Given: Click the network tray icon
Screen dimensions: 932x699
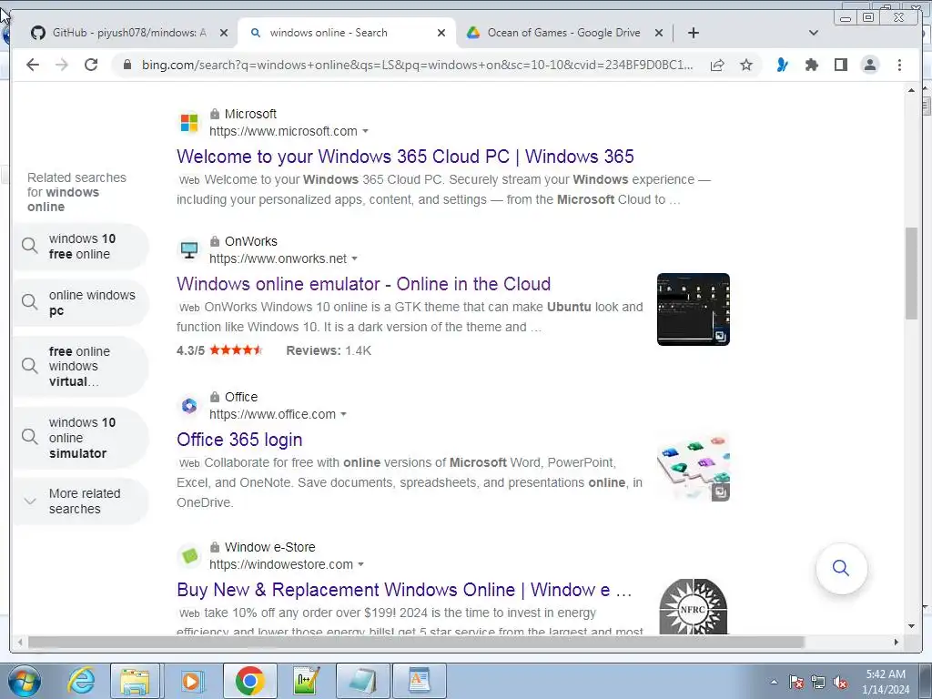Looking at the screenshot, I should (818, 683).
